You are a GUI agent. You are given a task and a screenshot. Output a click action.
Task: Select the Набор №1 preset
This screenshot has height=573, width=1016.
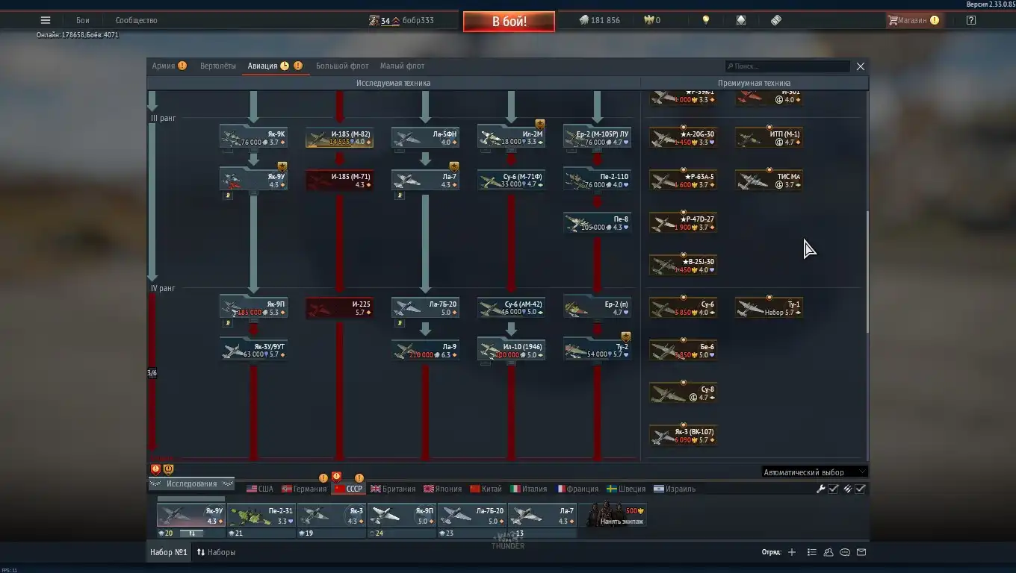pos(169,553)
